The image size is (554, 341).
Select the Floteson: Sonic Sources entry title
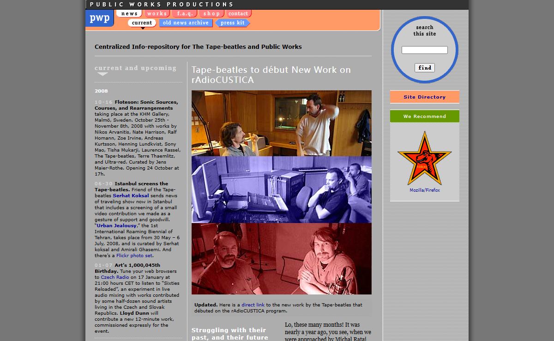click(x=136, y=105)
